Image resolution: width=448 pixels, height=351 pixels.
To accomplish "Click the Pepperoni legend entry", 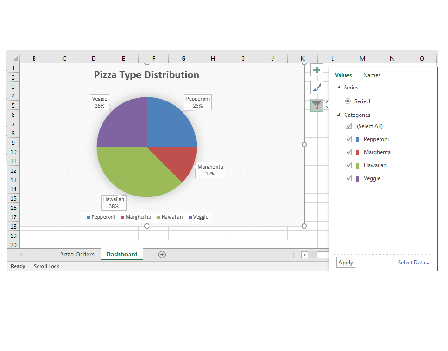I will point(101,217).
